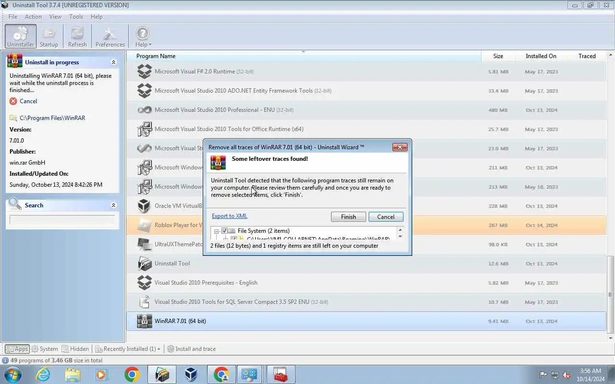Open the Windows Start menu
The image size is (615, 384).
pos(13,374)
